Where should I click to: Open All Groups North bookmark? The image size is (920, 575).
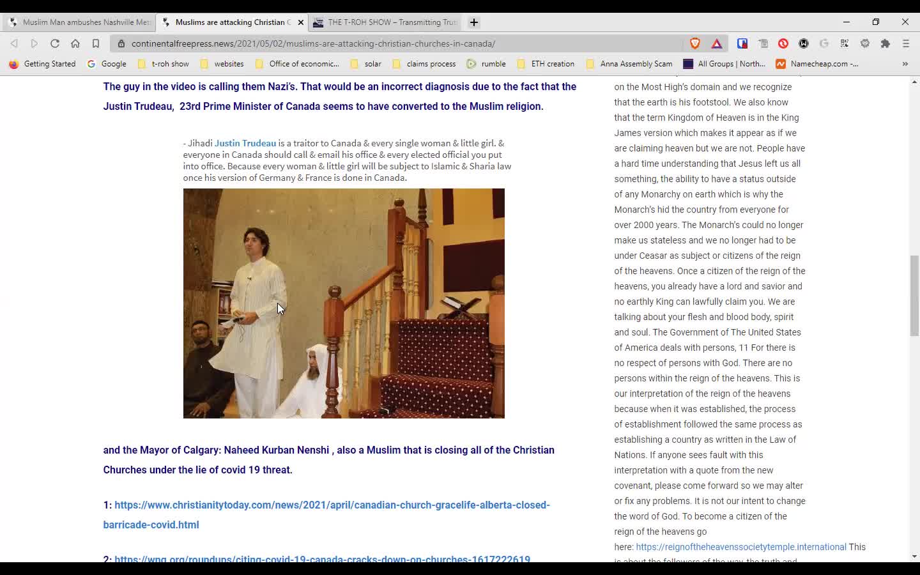(724, 64)
